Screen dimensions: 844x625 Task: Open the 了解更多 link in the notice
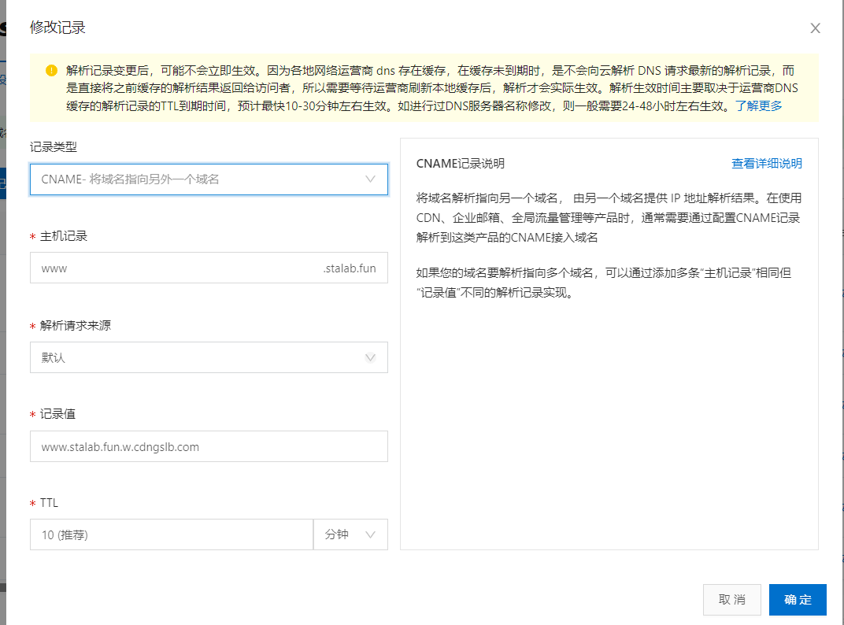point(759,105)
